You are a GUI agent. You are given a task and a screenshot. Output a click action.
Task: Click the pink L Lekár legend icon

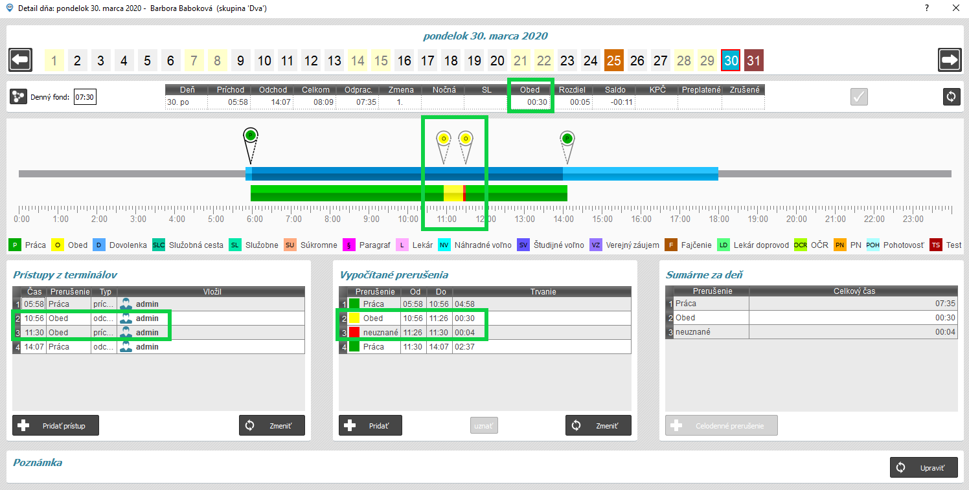(x=402, y=245)
